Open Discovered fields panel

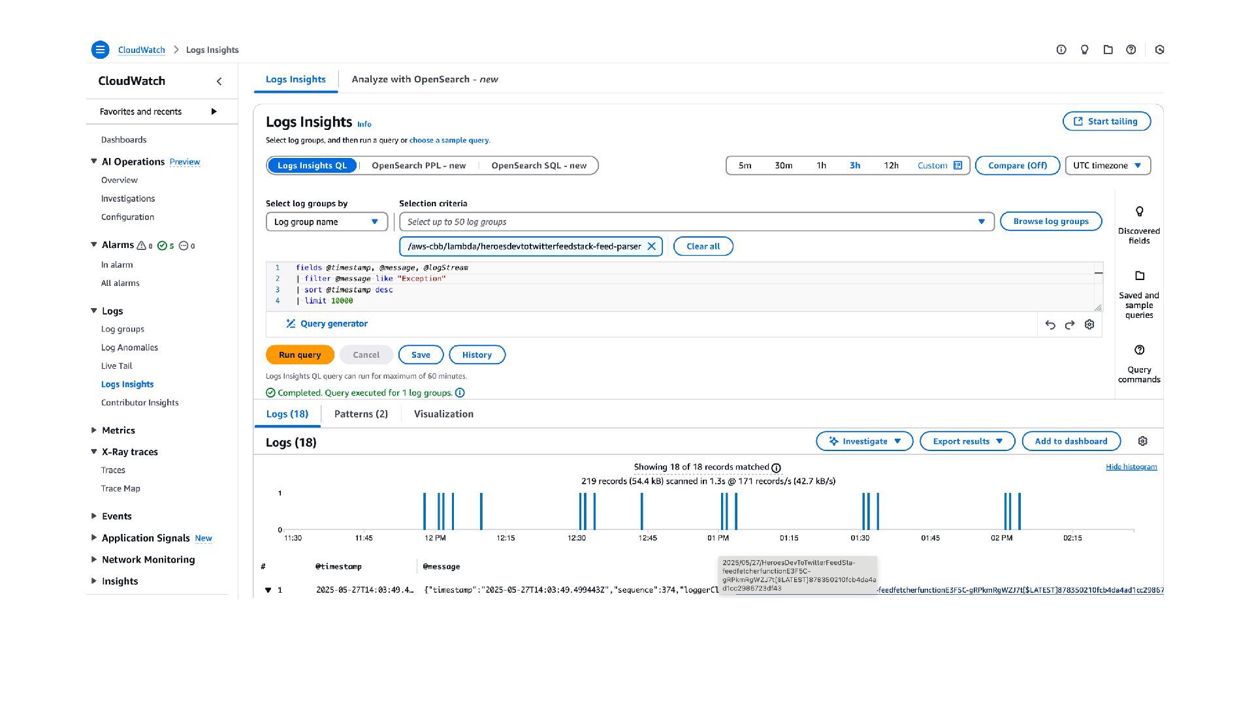pos(1139,225)
